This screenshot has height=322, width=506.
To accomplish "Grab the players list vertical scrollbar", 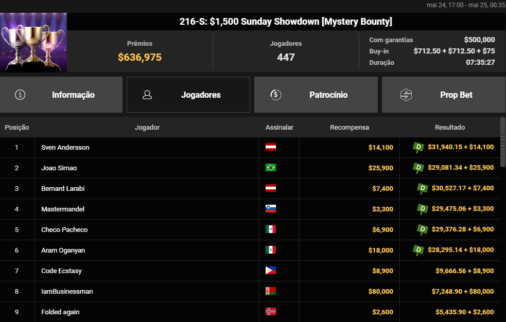I will [503, 142].
